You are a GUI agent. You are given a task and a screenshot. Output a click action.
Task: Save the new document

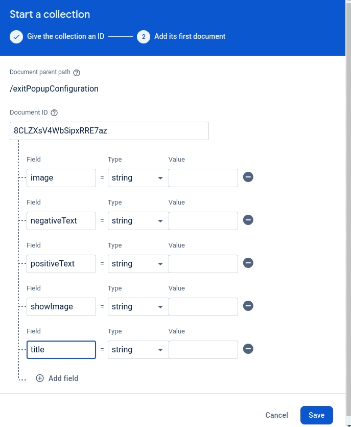tap(316, 415)
